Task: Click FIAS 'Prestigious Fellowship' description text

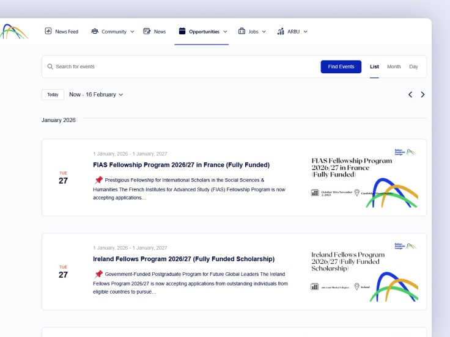Action: (190, 189)
